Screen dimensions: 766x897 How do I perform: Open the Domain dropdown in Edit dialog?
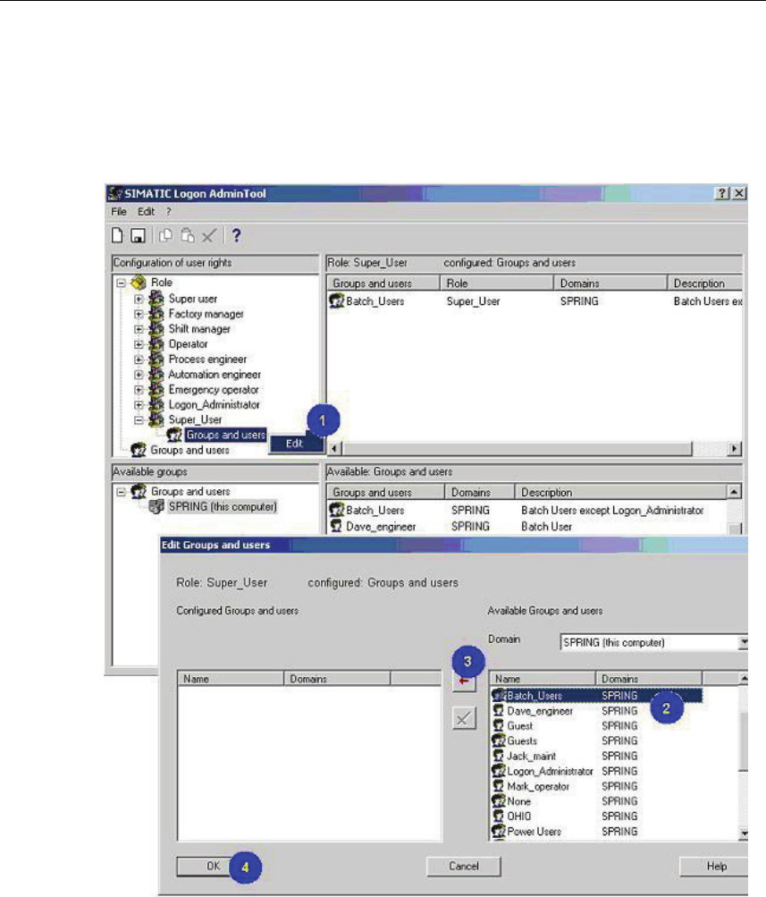click(x=743, y=642)
